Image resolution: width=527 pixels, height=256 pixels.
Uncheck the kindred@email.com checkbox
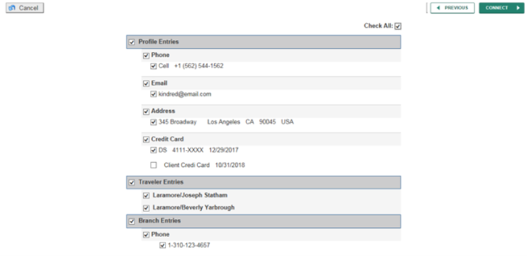[x=153, y=95]
